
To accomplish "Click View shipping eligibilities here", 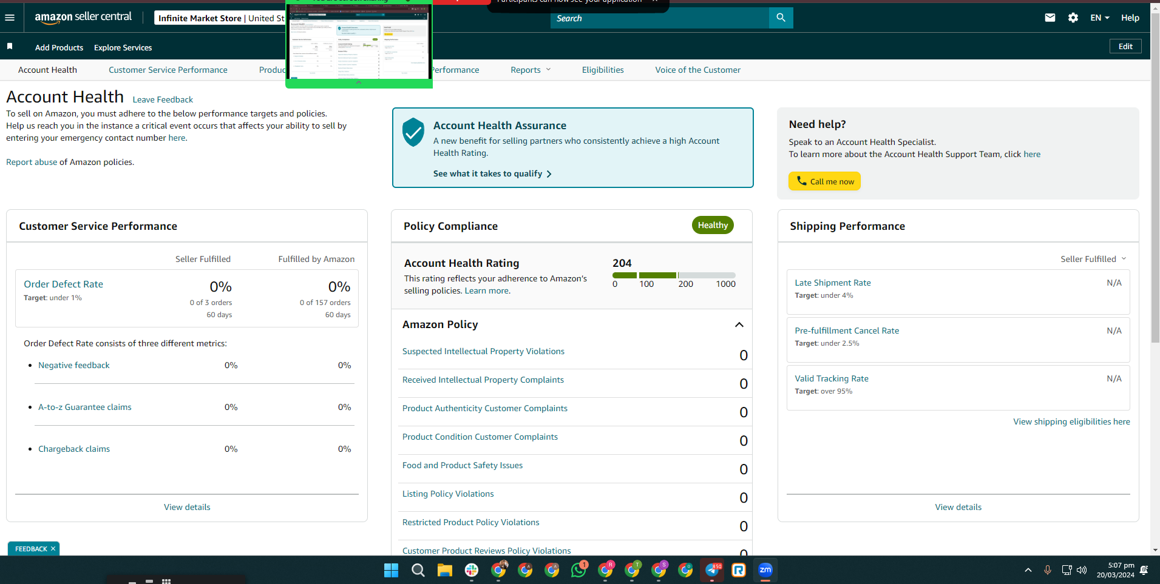I will point(1071,421).
